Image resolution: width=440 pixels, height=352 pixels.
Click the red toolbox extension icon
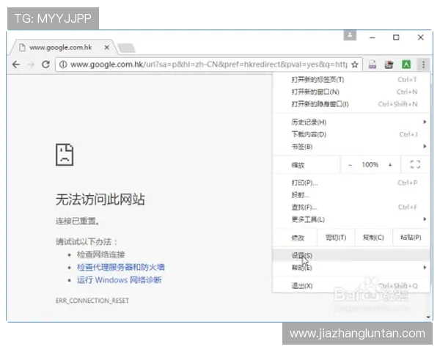point(389,65)
